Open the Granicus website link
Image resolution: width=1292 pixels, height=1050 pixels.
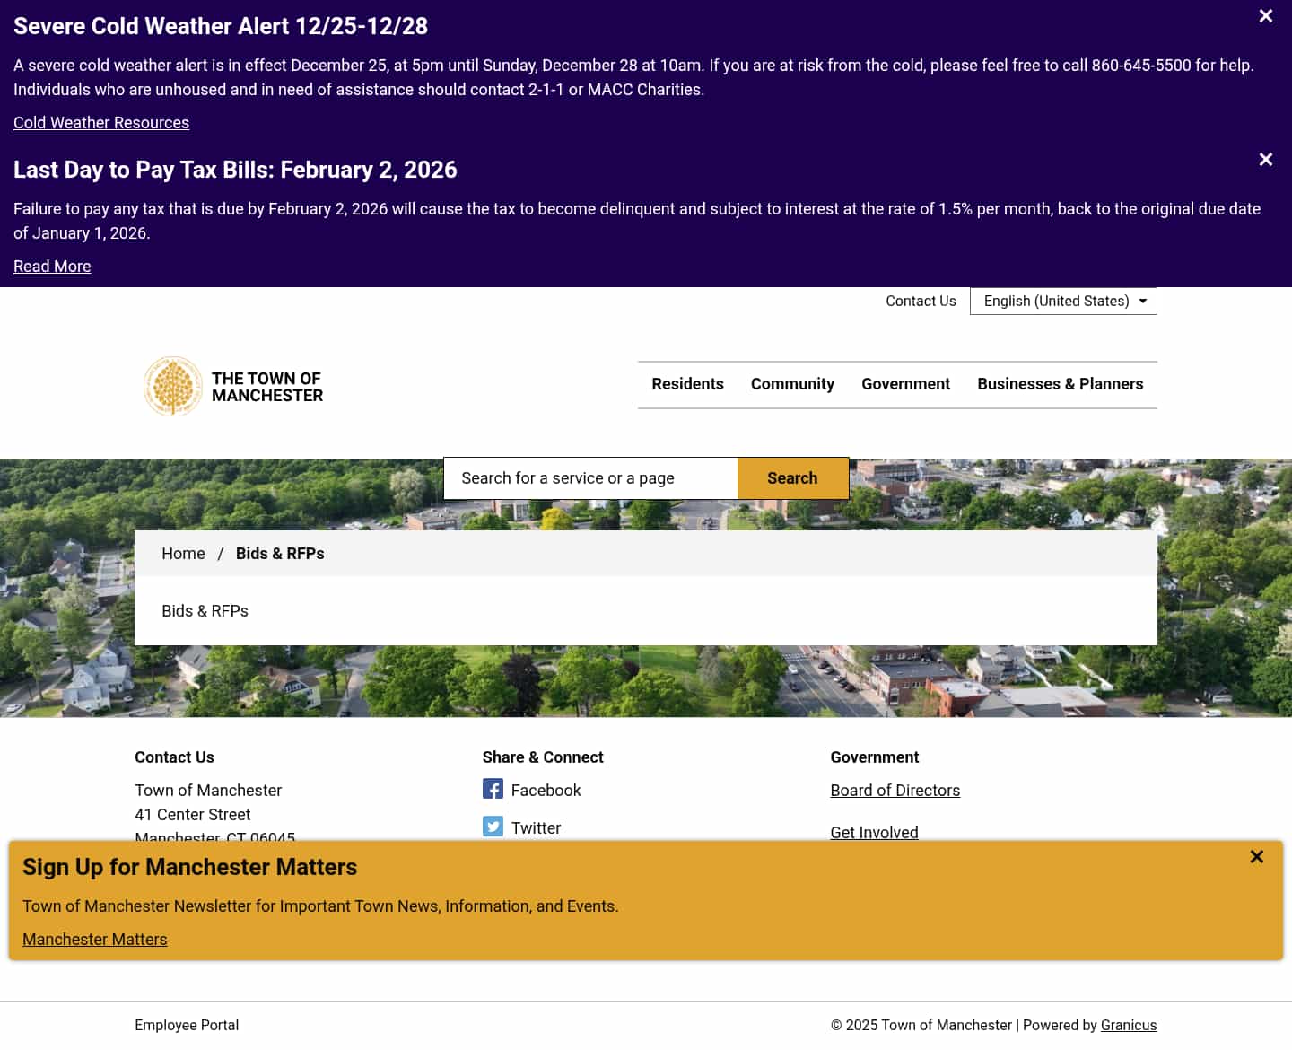click(x=1129, y=1025)
